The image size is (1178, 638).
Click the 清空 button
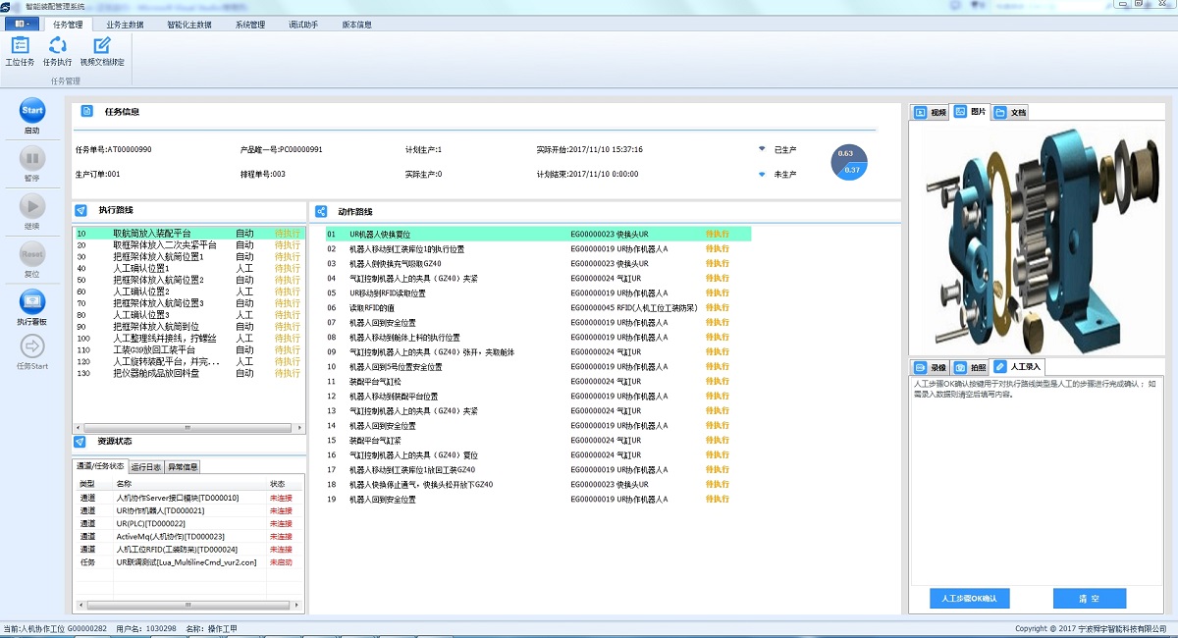point(1089,598)
